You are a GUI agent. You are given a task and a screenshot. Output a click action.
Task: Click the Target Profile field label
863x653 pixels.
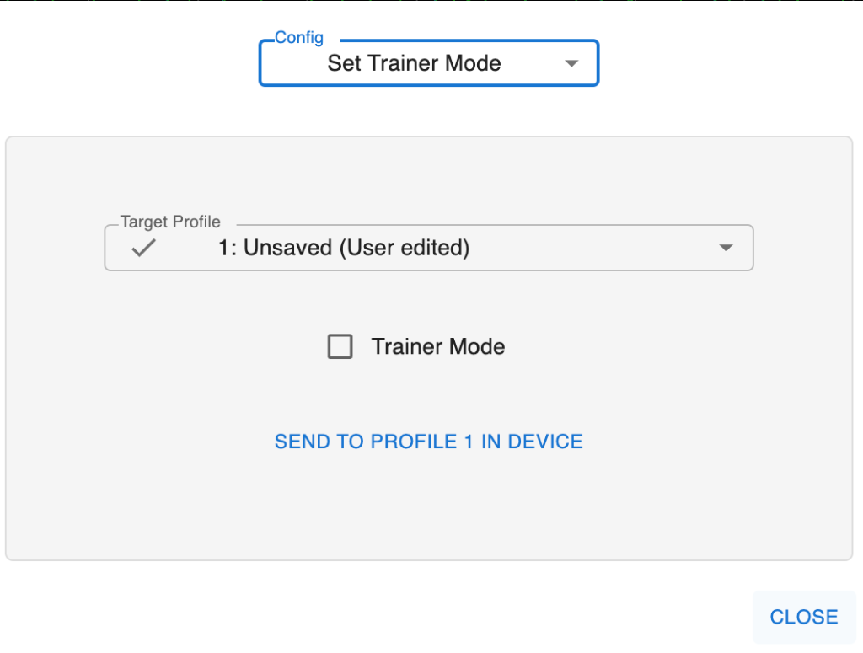click(x=170, y=222)
